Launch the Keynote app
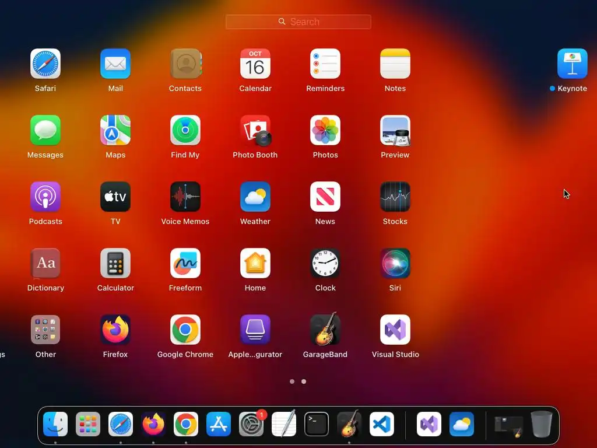 point(573,64)
